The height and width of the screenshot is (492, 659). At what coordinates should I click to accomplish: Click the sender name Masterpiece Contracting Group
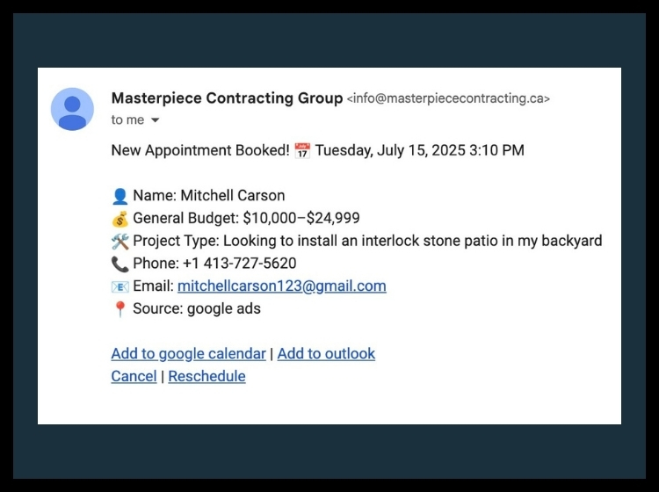pyautogui.click(x=227, y=98)
